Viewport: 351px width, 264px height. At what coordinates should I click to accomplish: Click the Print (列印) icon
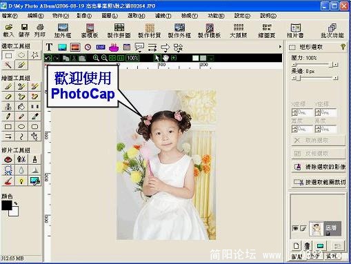pos(40,30)
